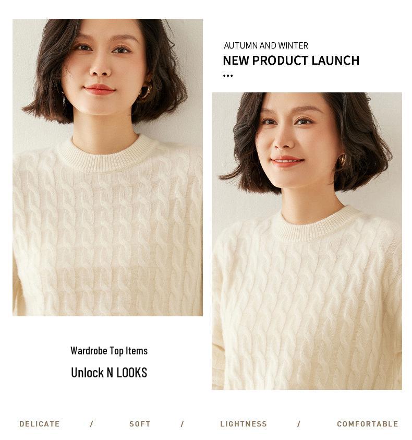Open the left sweater product photo
The width and height of the screenshot is (412, 440).
point(108,167)
